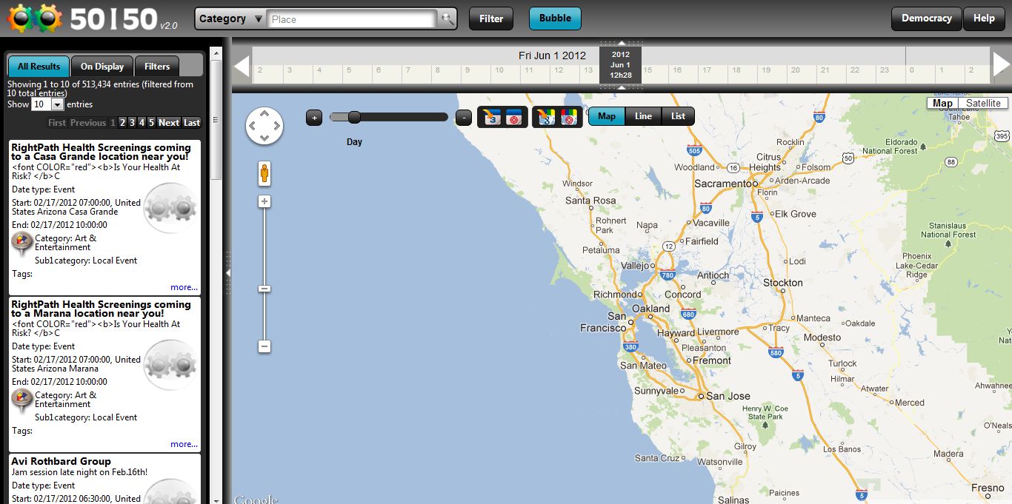Viewport: 1012px width, 504px height.
Task: Click scrollbar up arrow of results panel
Action: (216, 53)
